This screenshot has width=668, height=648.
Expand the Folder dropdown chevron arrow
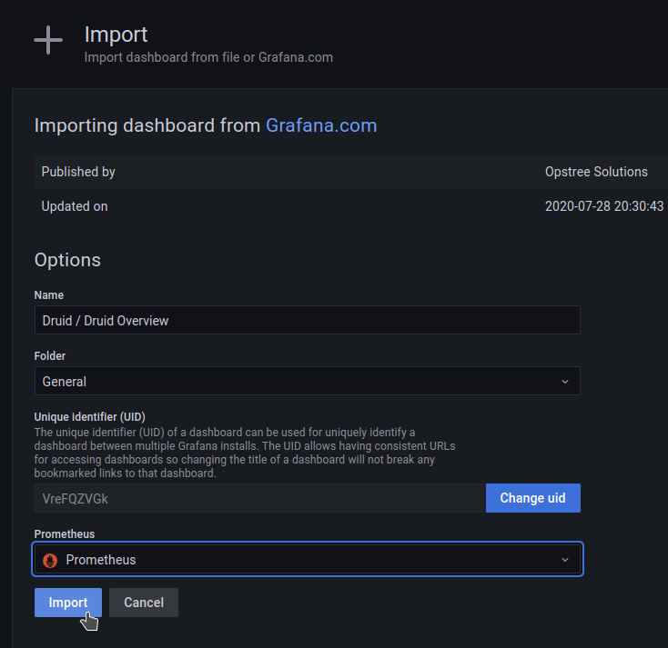(565, 382)
